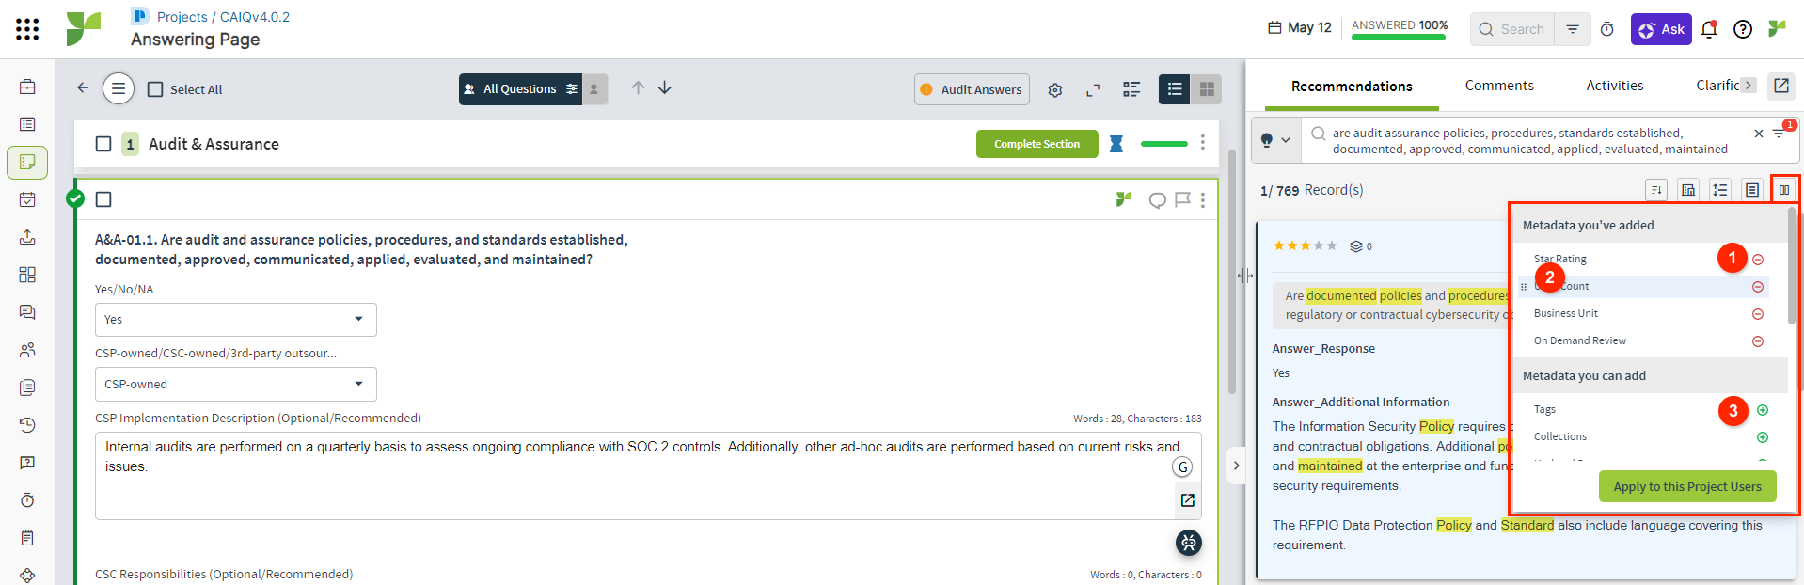
Task: Add Collections metadata
Action: pyautogui.click(x=1763, y=437)
